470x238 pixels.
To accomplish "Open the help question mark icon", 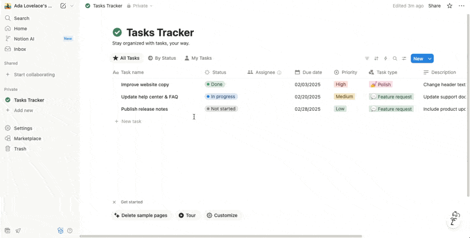I will coord(70,230).
